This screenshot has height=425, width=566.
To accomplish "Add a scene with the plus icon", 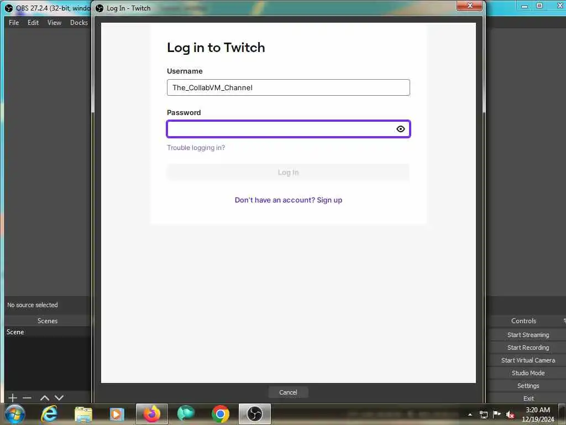I will (x=13, y=398).
